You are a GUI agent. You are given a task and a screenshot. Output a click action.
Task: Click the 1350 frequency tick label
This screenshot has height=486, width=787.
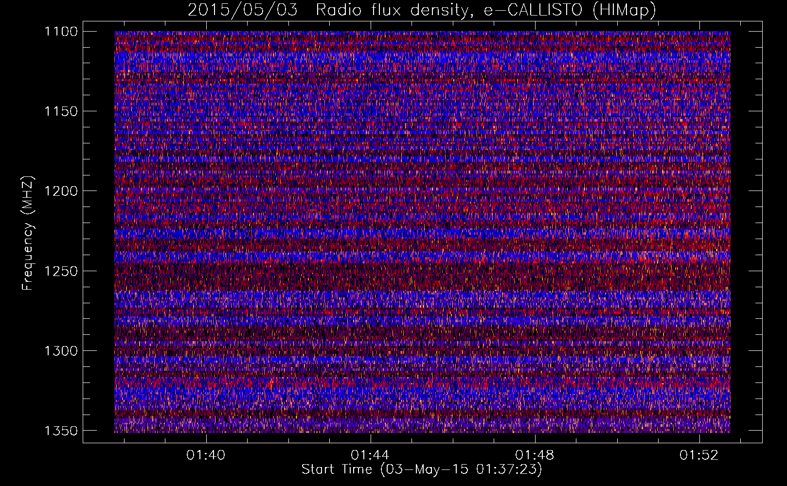61,431
